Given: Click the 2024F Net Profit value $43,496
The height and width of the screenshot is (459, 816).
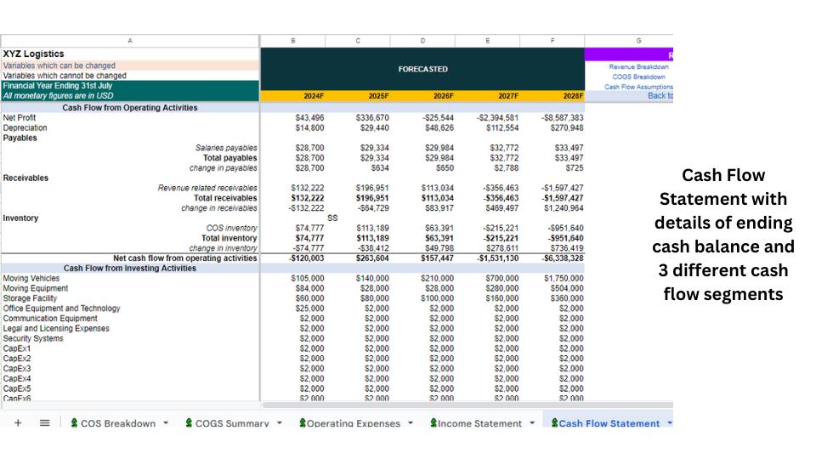Looking at the screenshot, I should [309, 117].
